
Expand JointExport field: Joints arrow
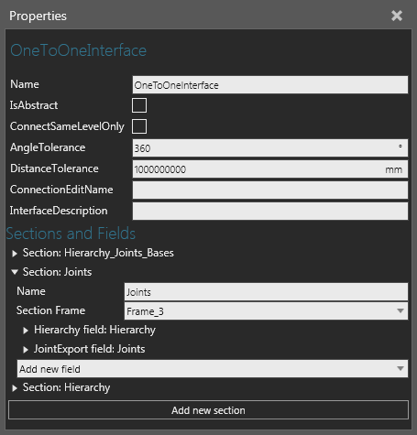(26, 350)
